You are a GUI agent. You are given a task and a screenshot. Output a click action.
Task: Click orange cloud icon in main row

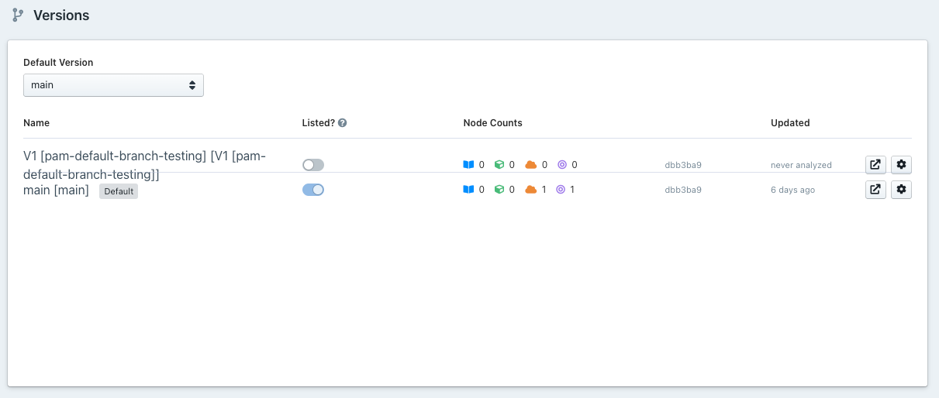(x=531, y=190)
